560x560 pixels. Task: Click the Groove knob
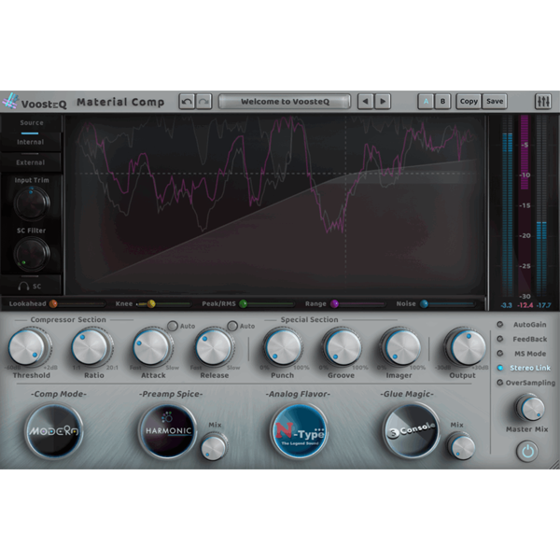[343, 347]
